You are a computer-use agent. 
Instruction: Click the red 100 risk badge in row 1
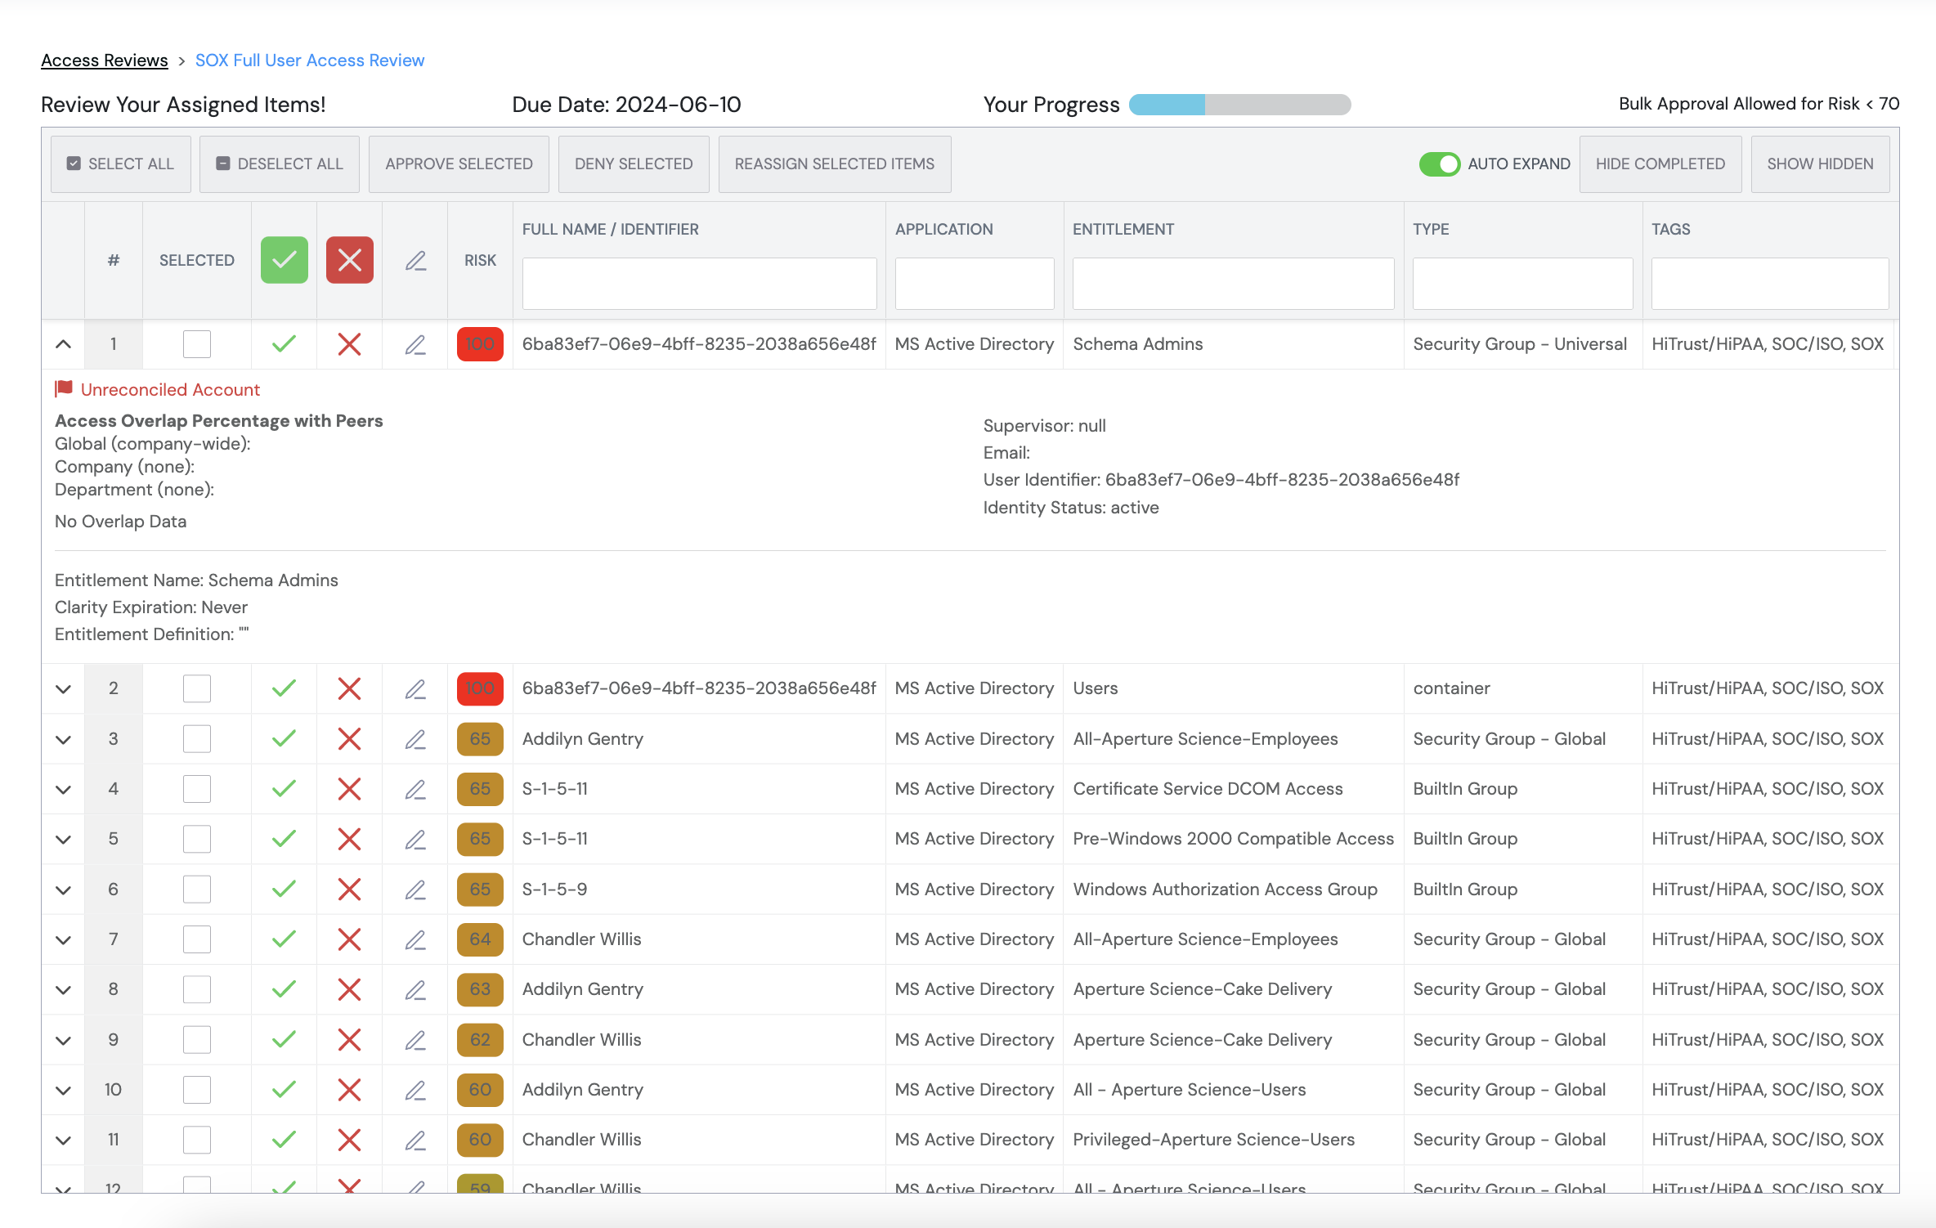coord(480,344)
